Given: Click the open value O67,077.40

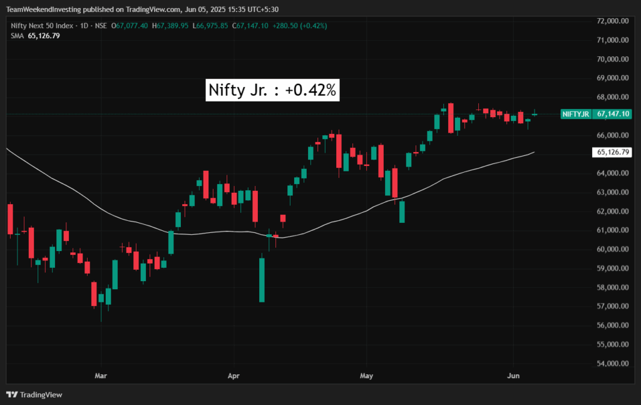Looking at the screenshot, I should [x=130, y=26].
